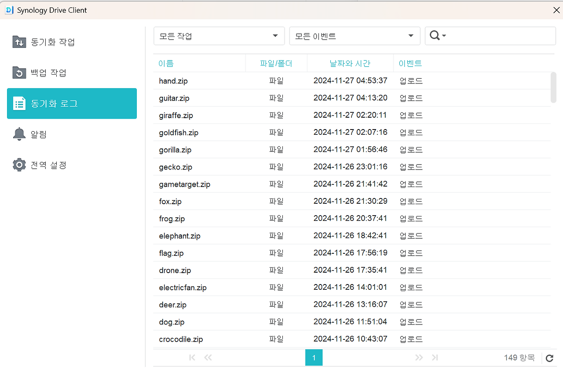Go to previous page arrow
The image size is (563, 371).
coord(208,357)
